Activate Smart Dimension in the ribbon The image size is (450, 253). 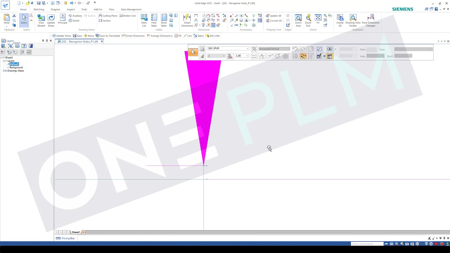(x=187, y=21)
